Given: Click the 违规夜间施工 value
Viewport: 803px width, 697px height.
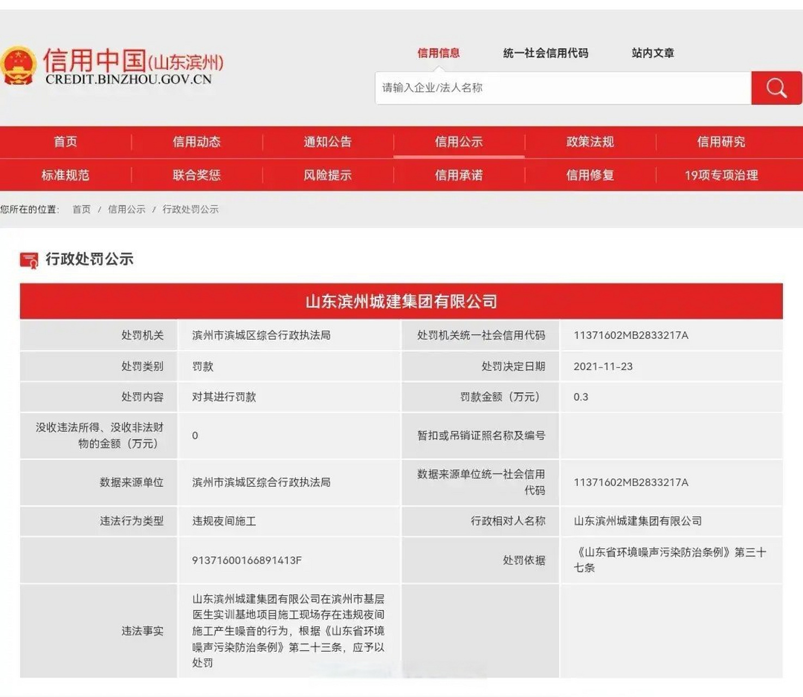Looking at the screenshot, I should [x=224, y=521].
